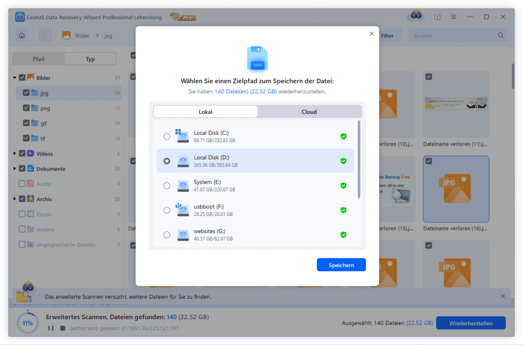This screenshot has height=345, width=523.
Task: Stop the advanced scan
Action: click(62, 328)
